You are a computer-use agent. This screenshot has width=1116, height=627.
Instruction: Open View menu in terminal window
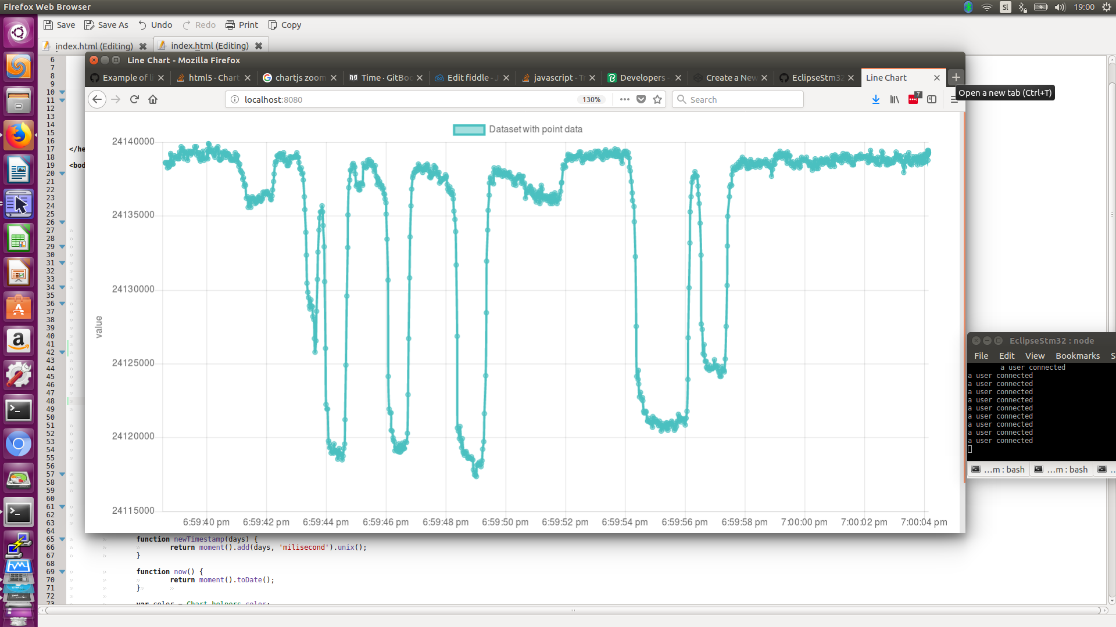click(1035, 356)
